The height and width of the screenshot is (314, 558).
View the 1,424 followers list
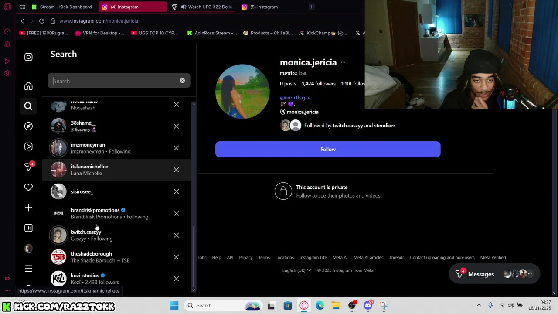coord(319,84)
